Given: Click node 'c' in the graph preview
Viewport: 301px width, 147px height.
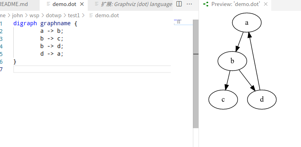Looking at the screenshot, I should click(223, 99).
